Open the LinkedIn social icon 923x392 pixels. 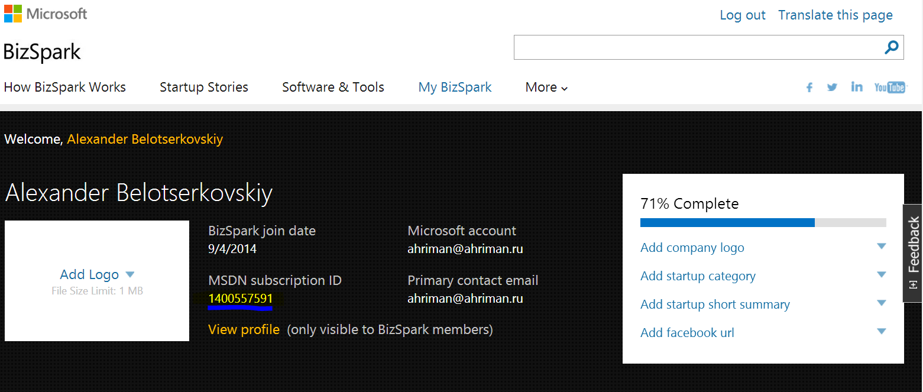click(856, 87)
